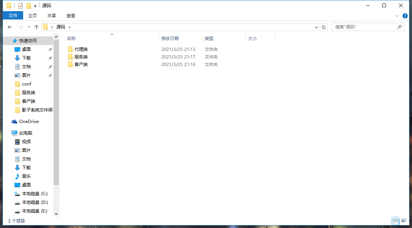Image resolution: width=412 pixels, height=228 pixels.
Task: Switch to details view icon in status bar
Action: [395, 221]
